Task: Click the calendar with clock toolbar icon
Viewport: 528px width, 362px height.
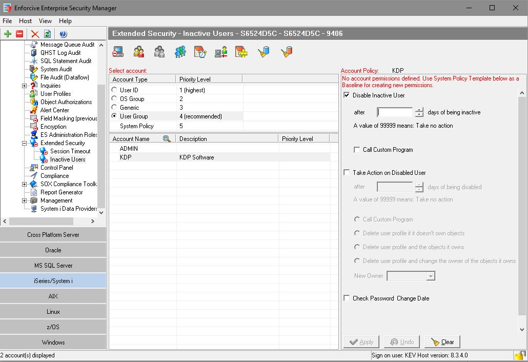Action: tap(200, 52)
